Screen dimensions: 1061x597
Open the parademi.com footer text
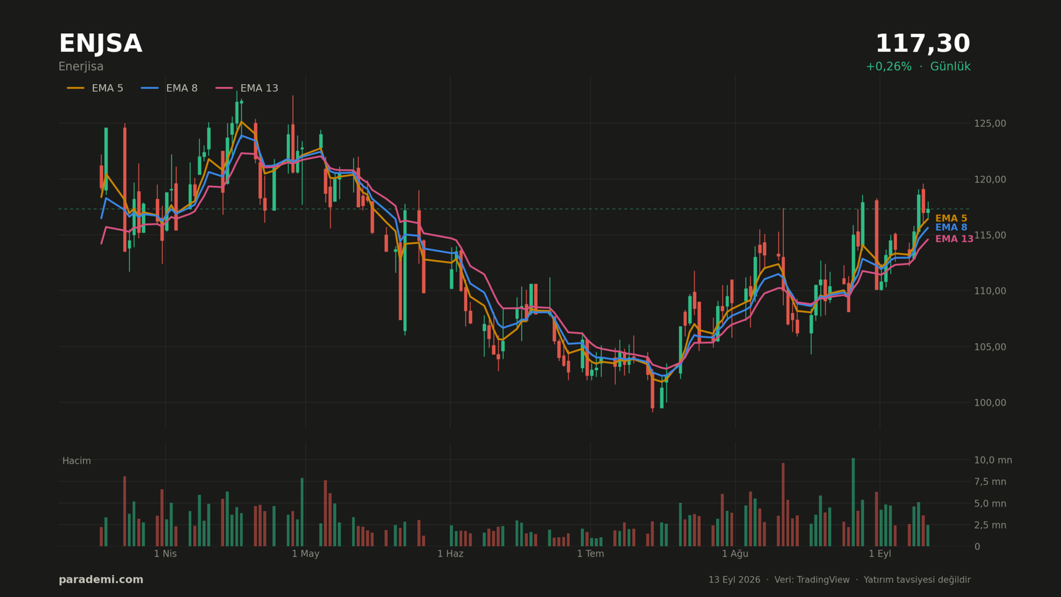[x=101, y=580]
